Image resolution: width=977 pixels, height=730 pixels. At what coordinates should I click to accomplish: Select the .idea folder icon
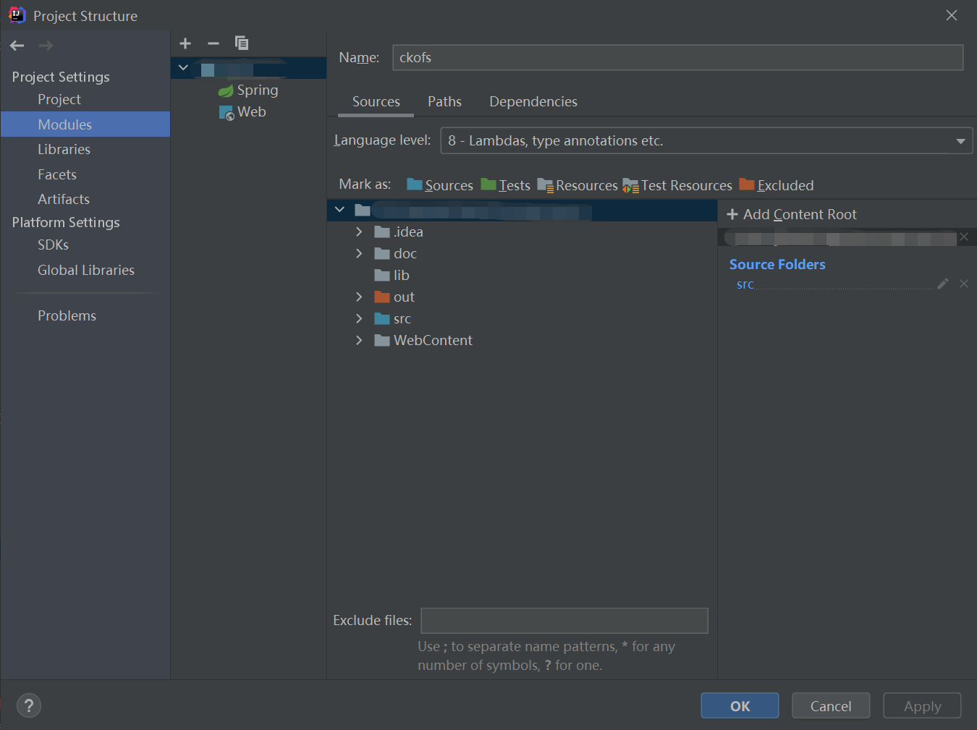(382, 232)
